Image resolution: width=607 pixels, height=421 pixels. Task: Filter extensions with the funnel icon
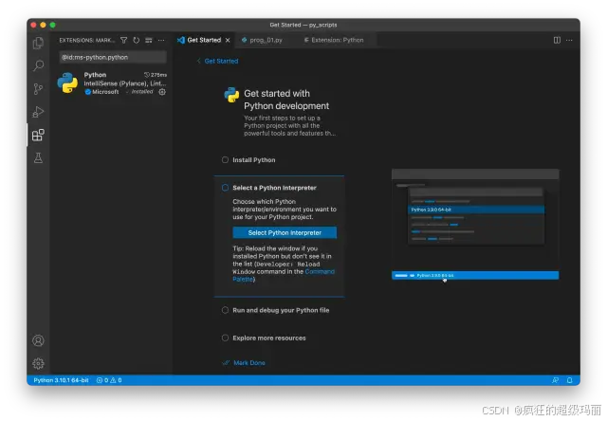pyautogui.click(x=124, y=40)
